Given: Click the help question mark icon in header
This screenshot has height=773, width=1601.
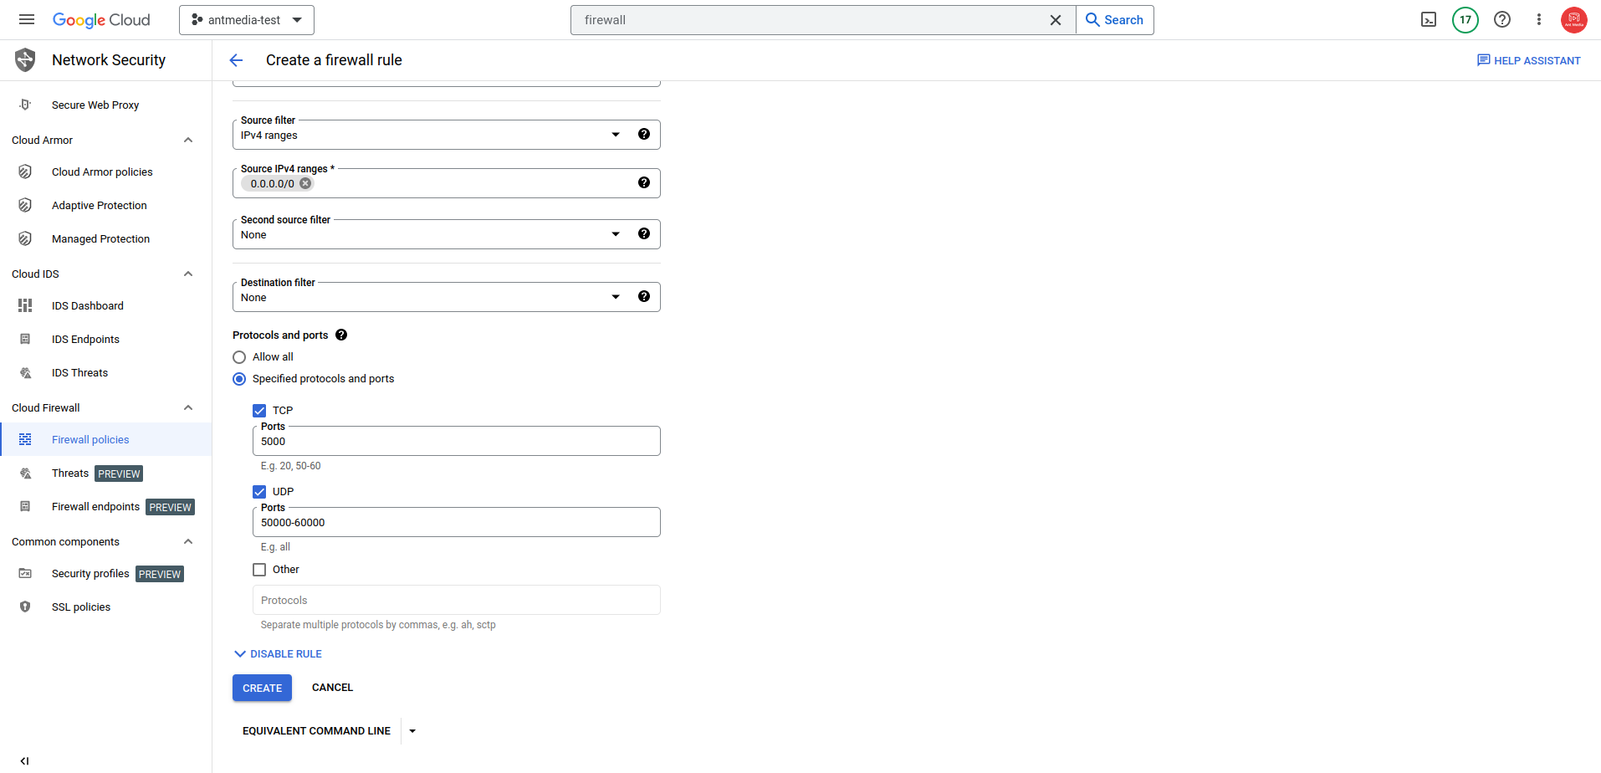Looking at the screenshot, I should tap(1502, 19).
